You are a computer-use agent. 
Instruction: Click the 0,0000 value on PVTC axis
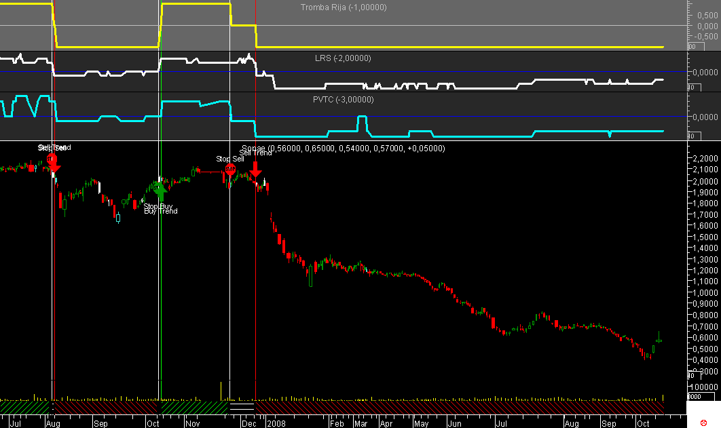coord(705,117)
